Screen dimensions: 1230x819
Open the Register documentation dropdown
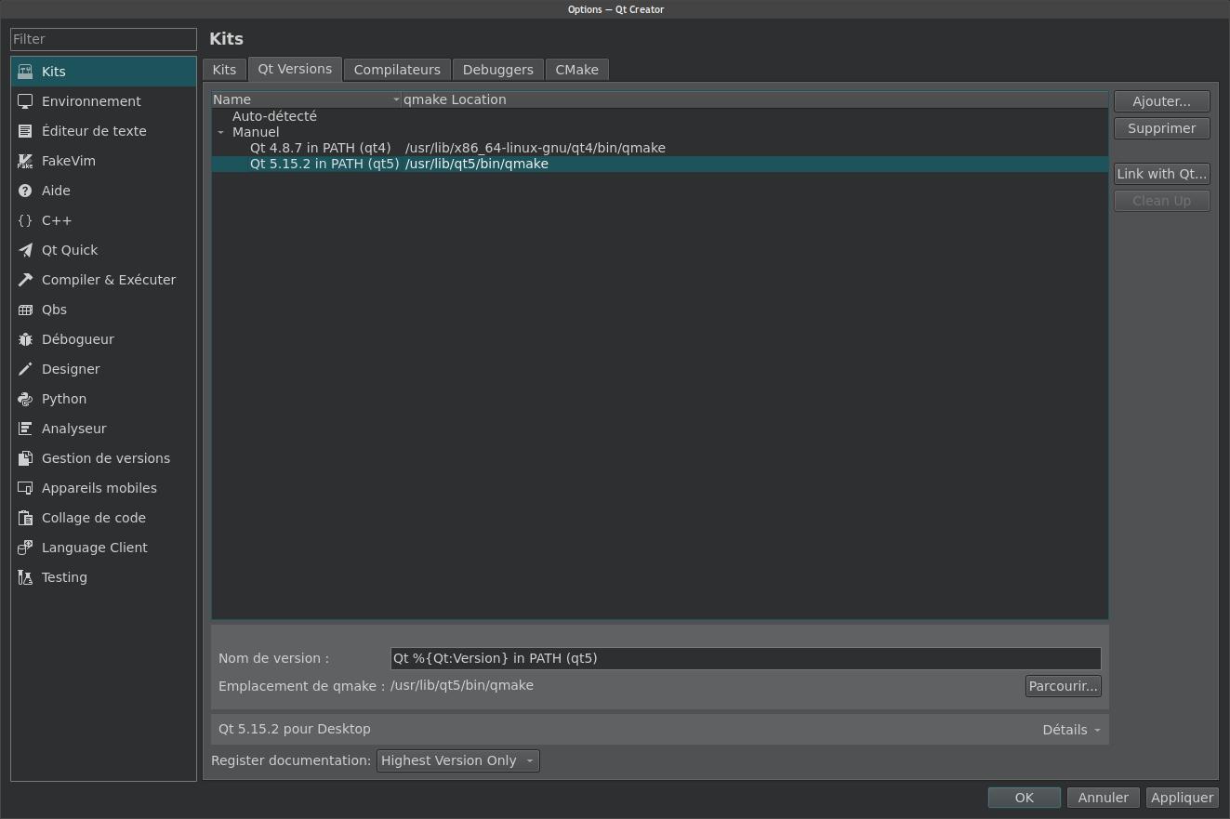tap(457, 760)
